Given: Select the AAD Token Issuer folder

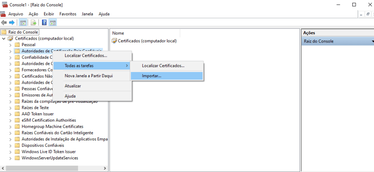Looking at the screenshot, I should coord(37,114).
